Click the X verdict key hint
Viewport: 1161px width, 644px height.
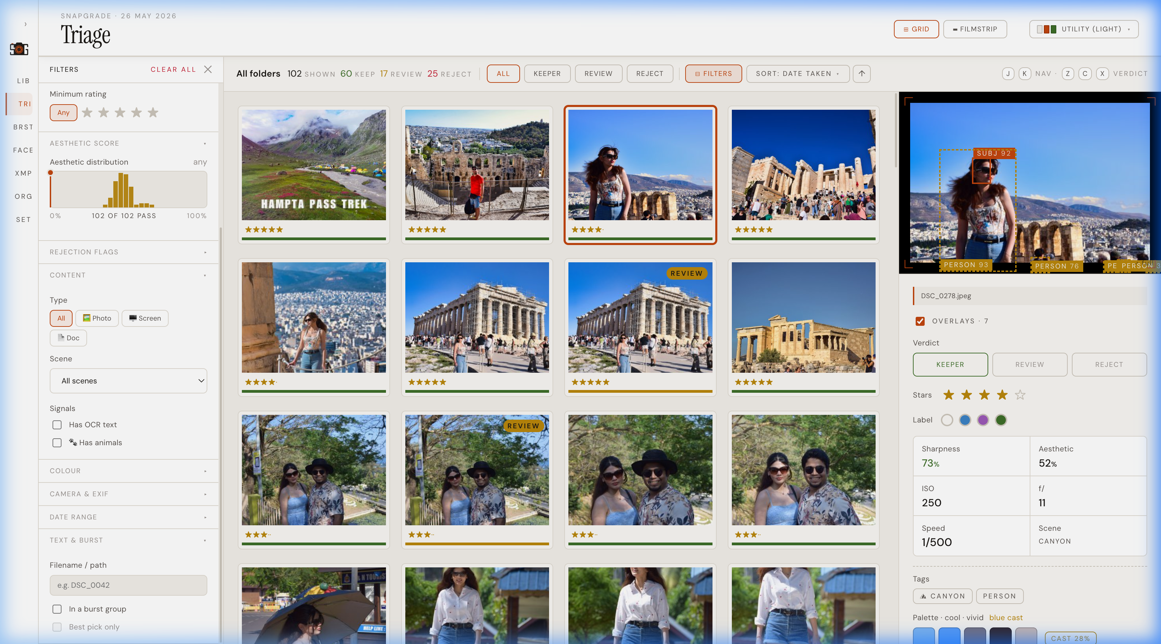click(x=1102, y=74)
